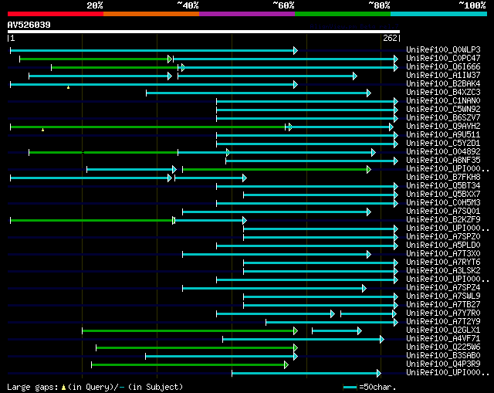
Task: Click the UniRef100_A4VF71 identifier
Action: click(443, 339)
